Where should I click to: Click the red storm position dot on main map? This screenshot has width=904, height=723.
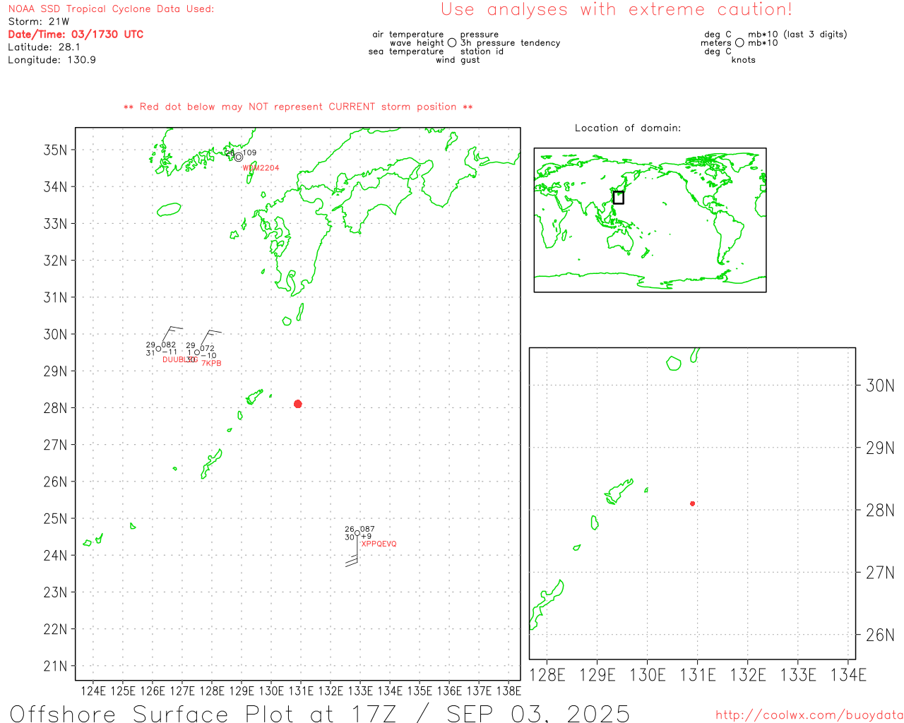tap(298, 404)
